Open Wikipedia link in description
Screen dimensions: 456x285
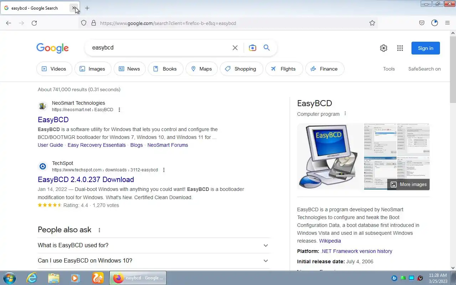coord(330,241)
